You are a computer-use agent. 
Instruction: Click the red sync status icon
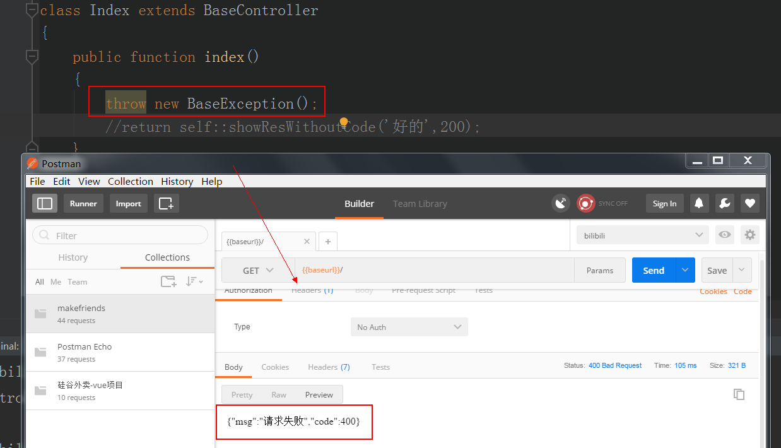[586, 203]
